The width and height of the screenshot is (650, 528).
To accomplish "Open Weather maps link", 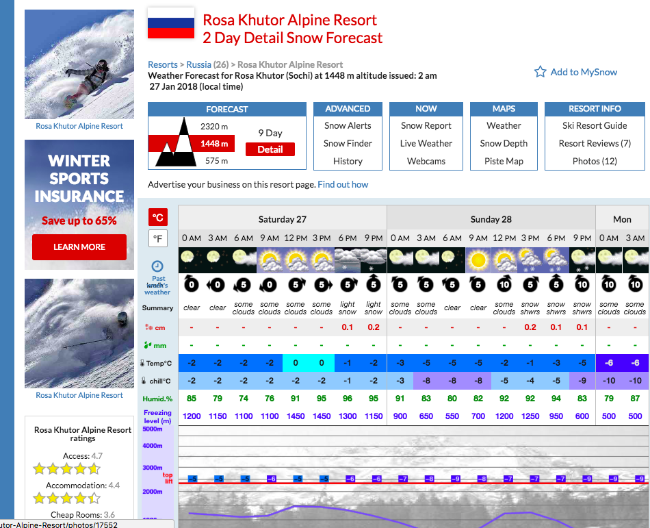I will tap(504, 126).
